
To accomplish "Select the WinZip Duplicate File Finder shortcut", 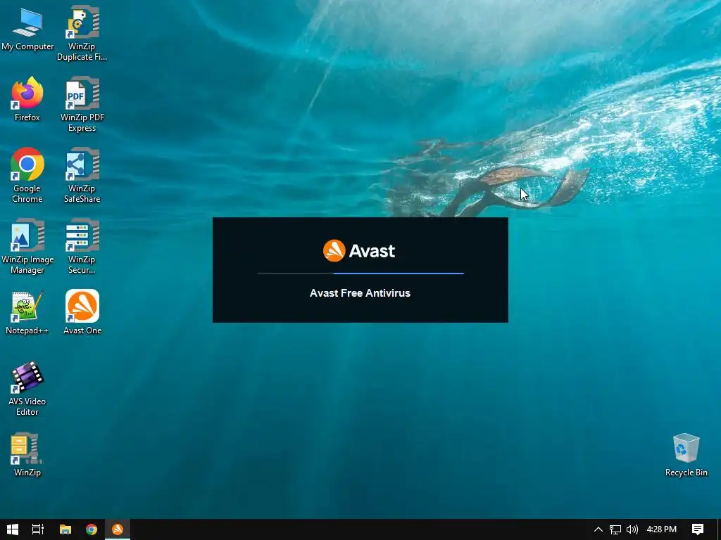I will [82, 34].
